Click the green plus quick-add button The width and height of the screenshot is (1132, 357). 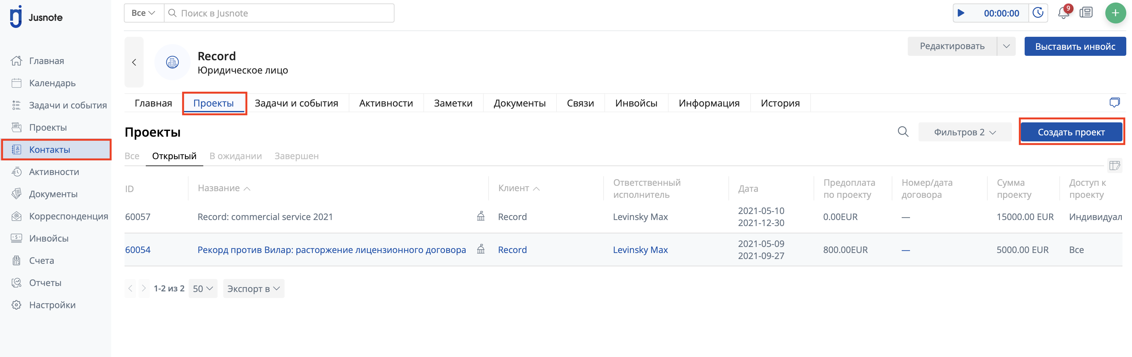click(1115, 13)
